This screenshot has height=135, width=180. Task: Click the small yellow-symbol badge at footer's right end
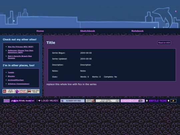[x=173, y=101]
